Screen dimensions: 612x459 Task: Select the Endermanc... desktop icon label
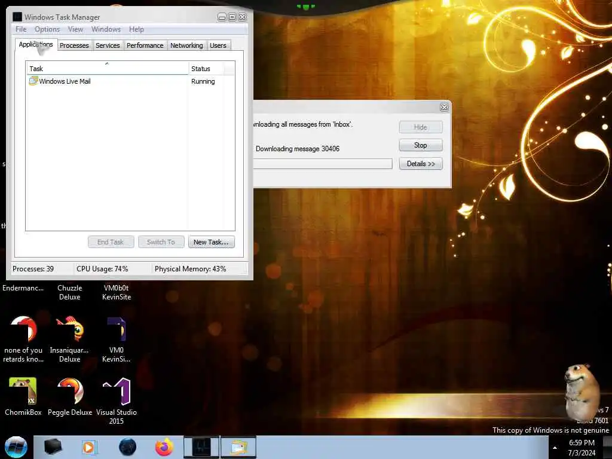pyautogui.click(x=23, y=288)
